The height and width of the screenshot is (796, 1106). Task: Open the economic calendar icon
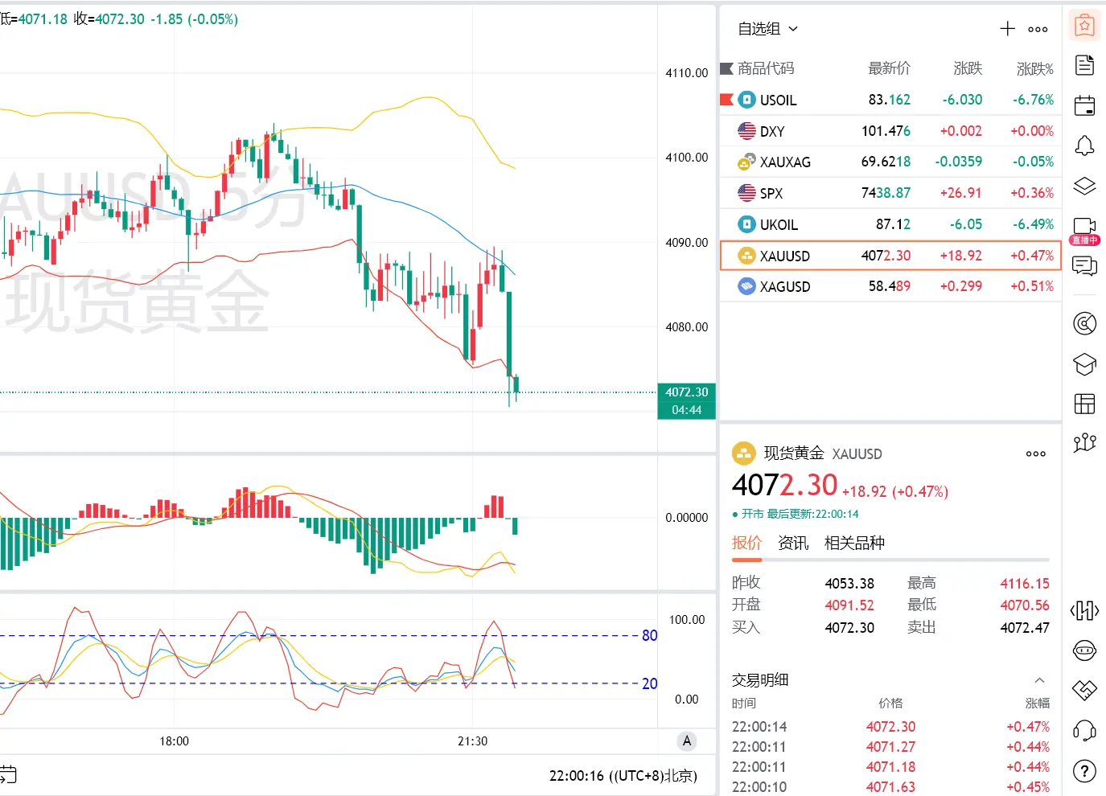(1084, 105)
